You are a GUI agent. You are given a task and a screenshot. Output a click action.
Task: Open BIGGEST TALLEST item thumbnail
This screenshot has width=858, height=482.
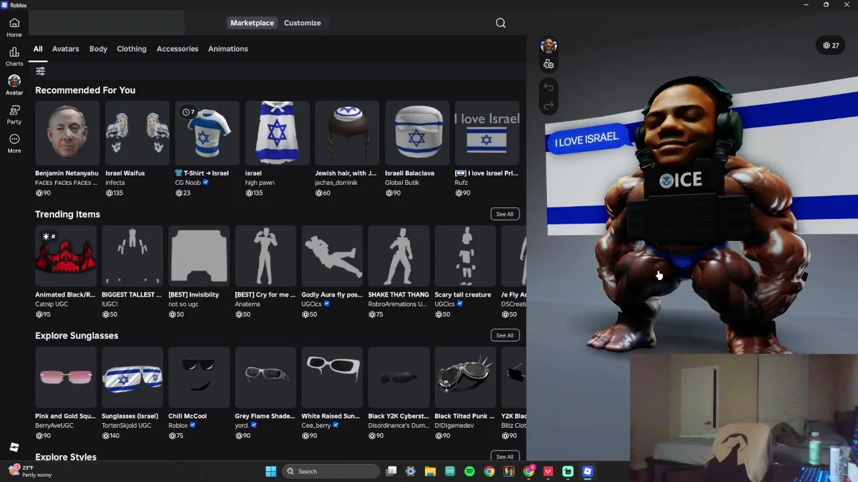pyautogui.click(x=132, y=256)
